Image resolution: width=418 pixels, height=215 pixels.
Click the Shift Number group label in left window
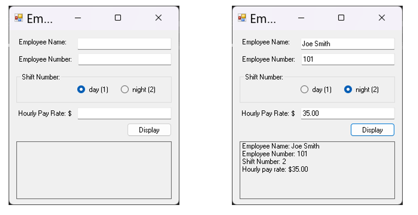41,77
